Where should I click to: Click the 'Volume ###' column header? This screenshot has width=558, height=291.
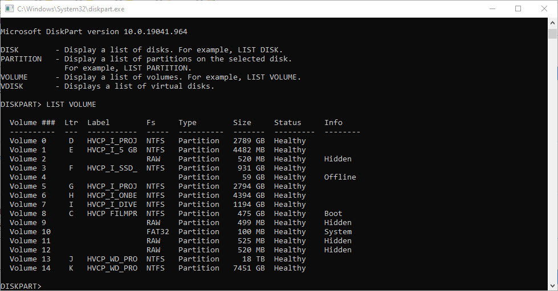pos(32,122)
